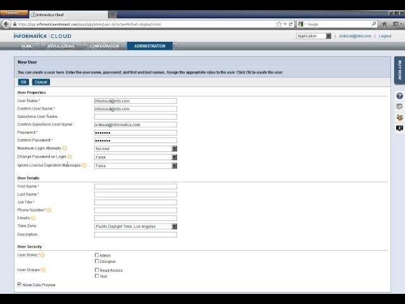Click help icon next to Emails label
Screen dimensions: 405x304
(33, 218)
